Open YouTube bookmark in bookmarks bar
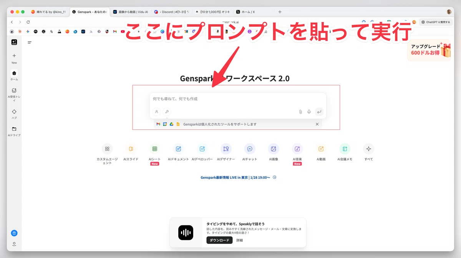The image size is (461, 258). click(123, 31)
